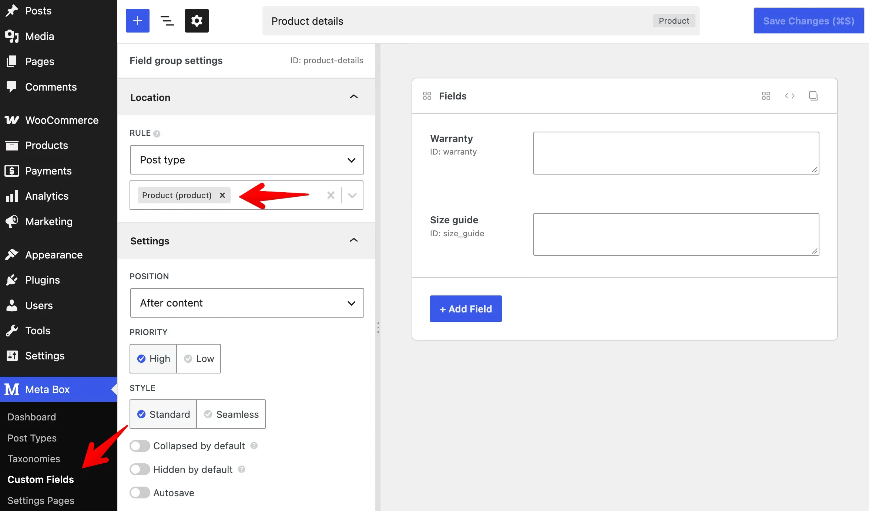Expand the post type selection chevron
The width and height of the screenshot is (869, 511).
(x=352, y=195)
